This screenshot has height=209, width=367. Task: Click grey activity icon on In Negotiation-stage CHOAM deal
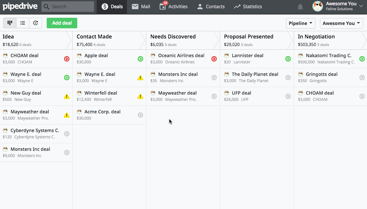click(362, 96)
